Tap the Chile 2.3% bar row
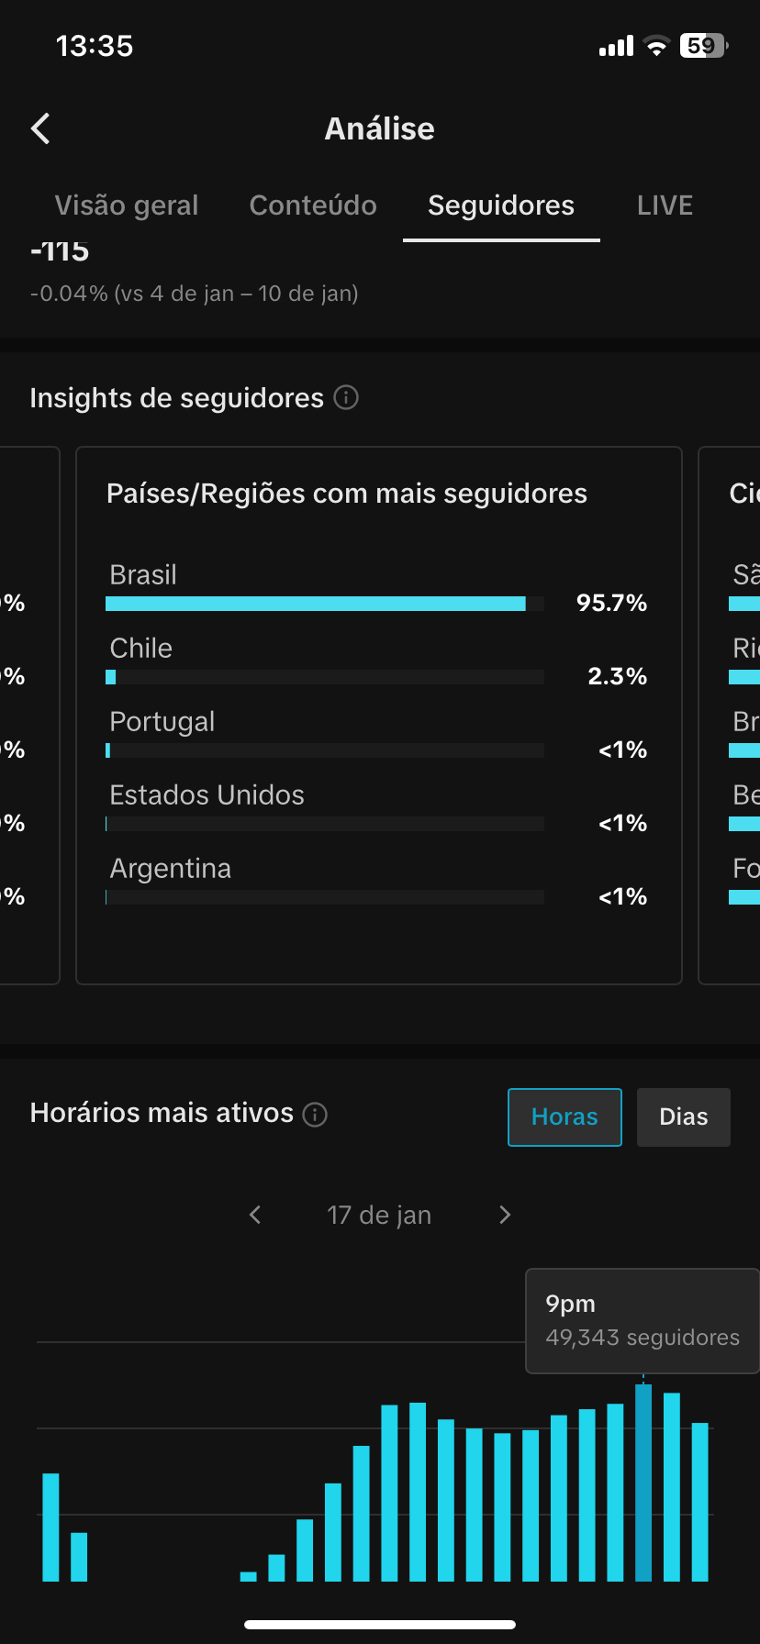The width and height of the screenshot is (760, 1644). tap(325, 677)
